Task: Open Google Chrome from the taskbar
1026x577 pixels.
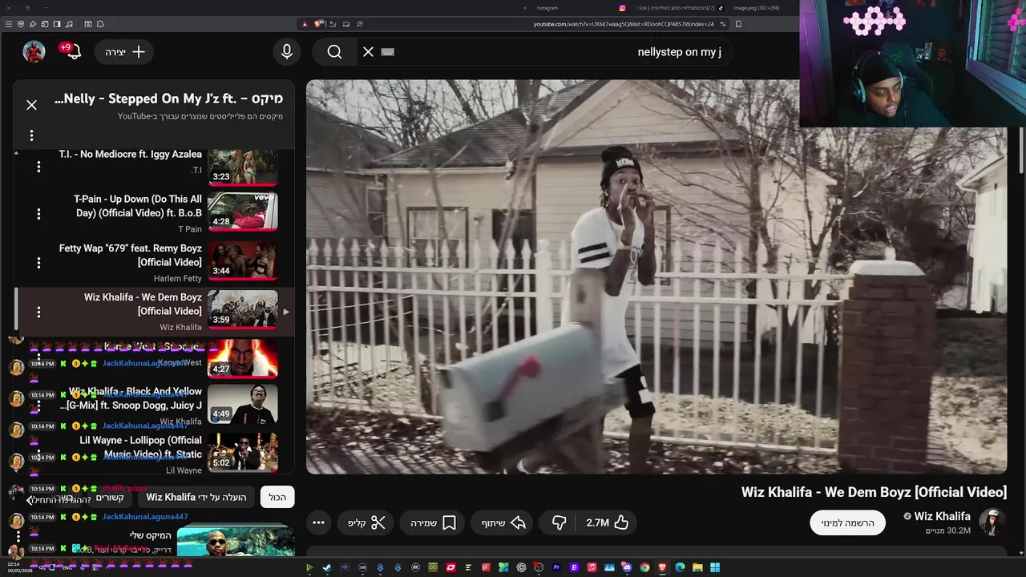Action: (x=645, y=567)
